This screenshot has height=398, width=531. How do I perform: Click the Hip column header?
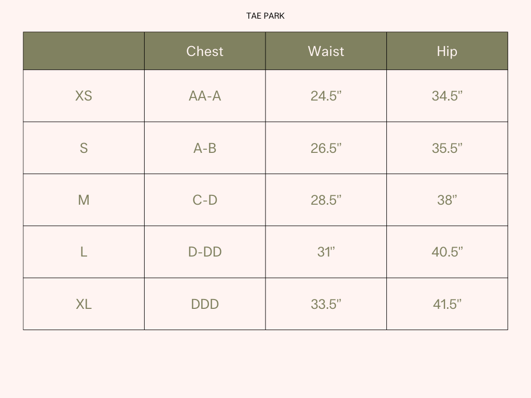(447, 51)
